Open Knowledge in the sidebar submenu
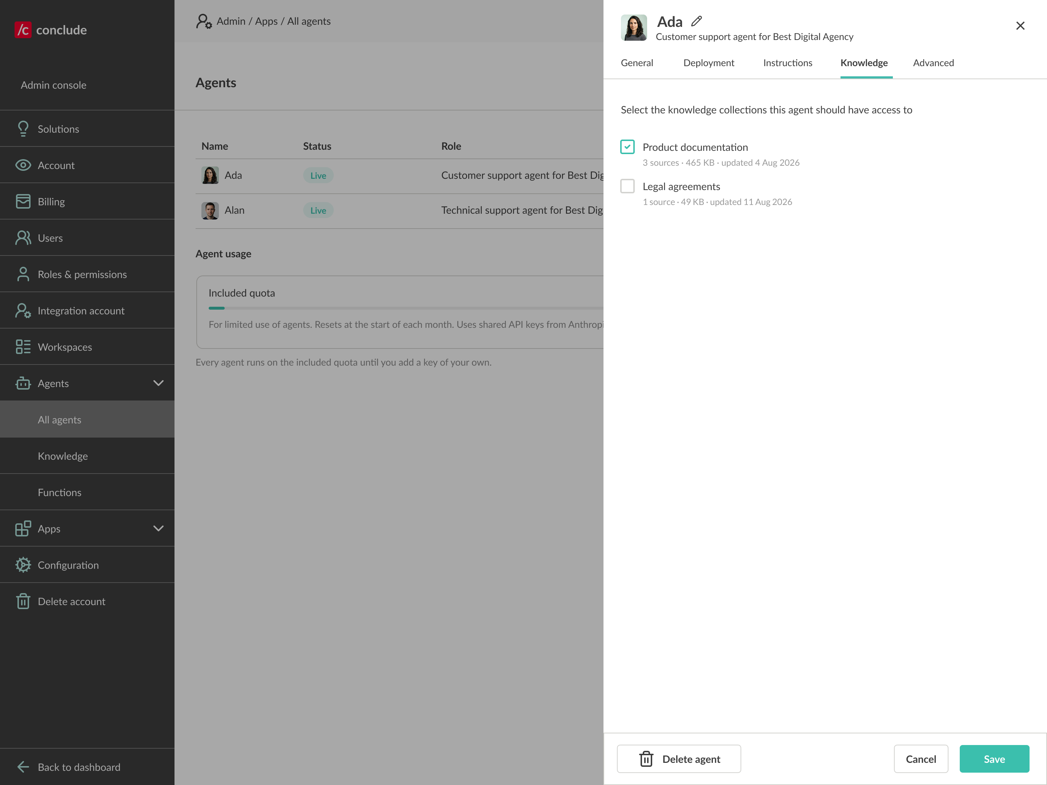1047x785 pixels. pyautogui.click(x=87, y=456)
